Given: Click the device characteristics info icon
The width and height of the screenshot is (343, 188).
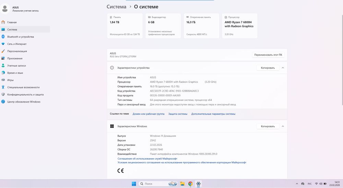Looking at the screenshot, I should click(x=112, y=68).
